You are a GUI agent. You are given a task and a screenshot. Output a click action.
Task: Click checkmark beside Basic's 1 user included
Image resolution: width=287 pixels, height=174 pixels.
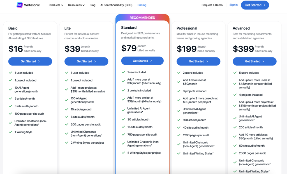[x=11, y=73]
